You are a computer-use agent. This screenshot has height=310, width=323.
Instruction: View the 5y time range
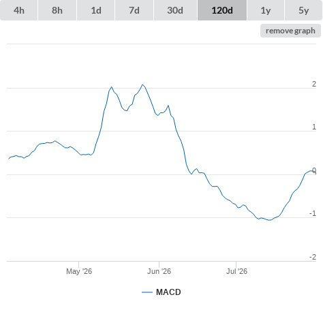(303, 10)
